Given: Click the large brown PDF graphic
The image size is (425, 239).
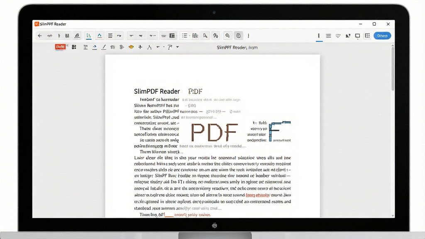Looking at the screenshot, I should coord(215,132).
